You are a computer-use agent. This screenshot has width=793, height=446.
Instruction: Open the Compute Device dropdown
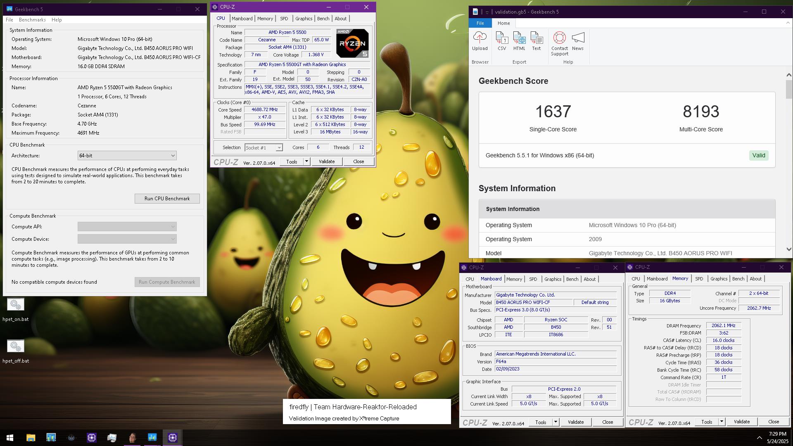coord(127,239)
